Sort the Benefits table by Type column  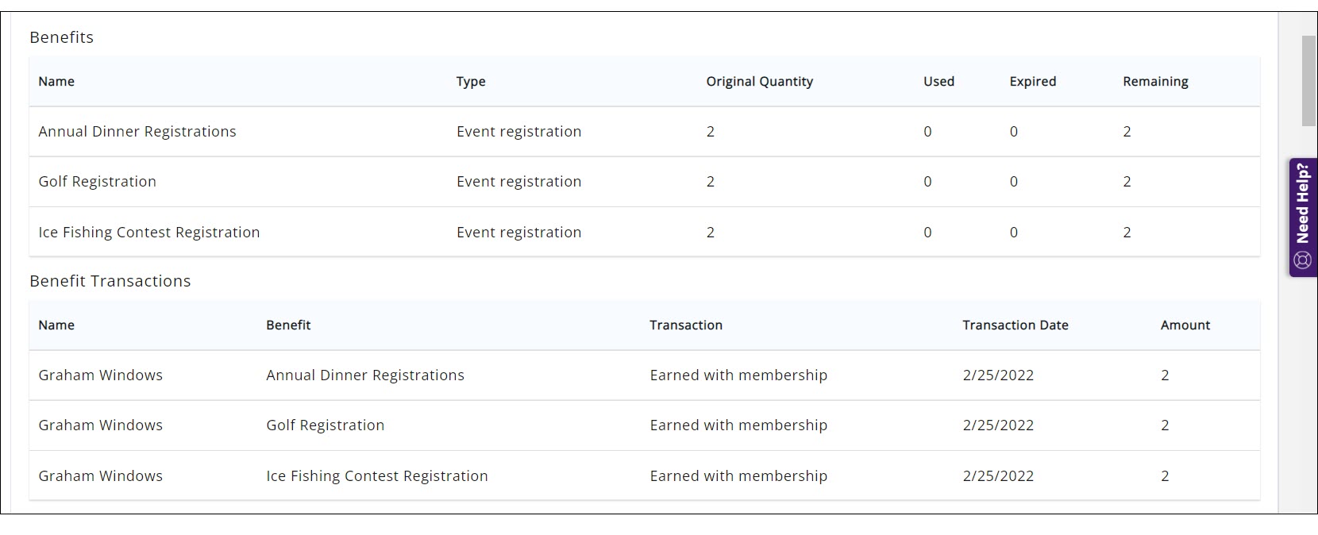[471, 81]
